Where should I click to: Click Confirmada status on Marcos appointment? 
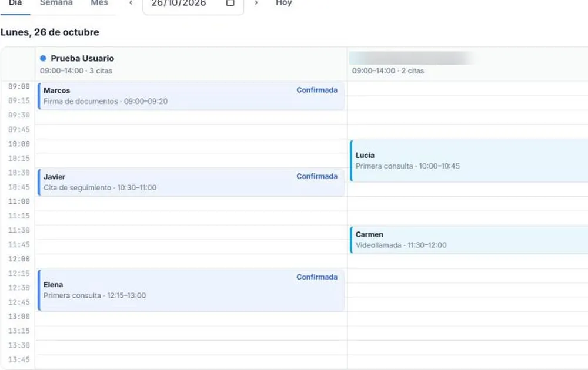[x=317, y=90]
